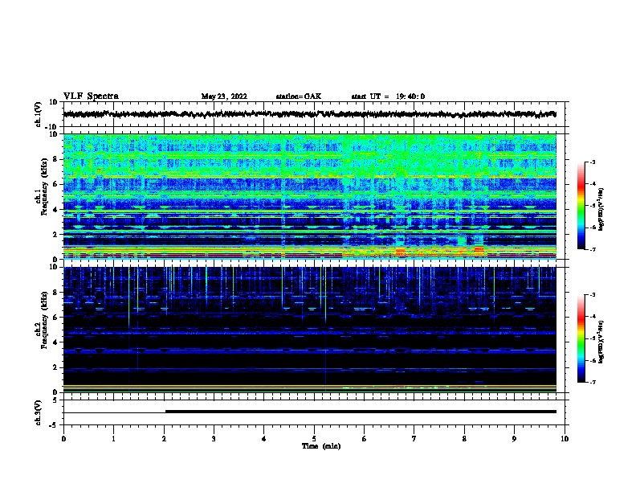Viewport: 636px width, 492px height.
Task: Click the red burst near 8.3 min in ch.1
Action: coord(479,249)
